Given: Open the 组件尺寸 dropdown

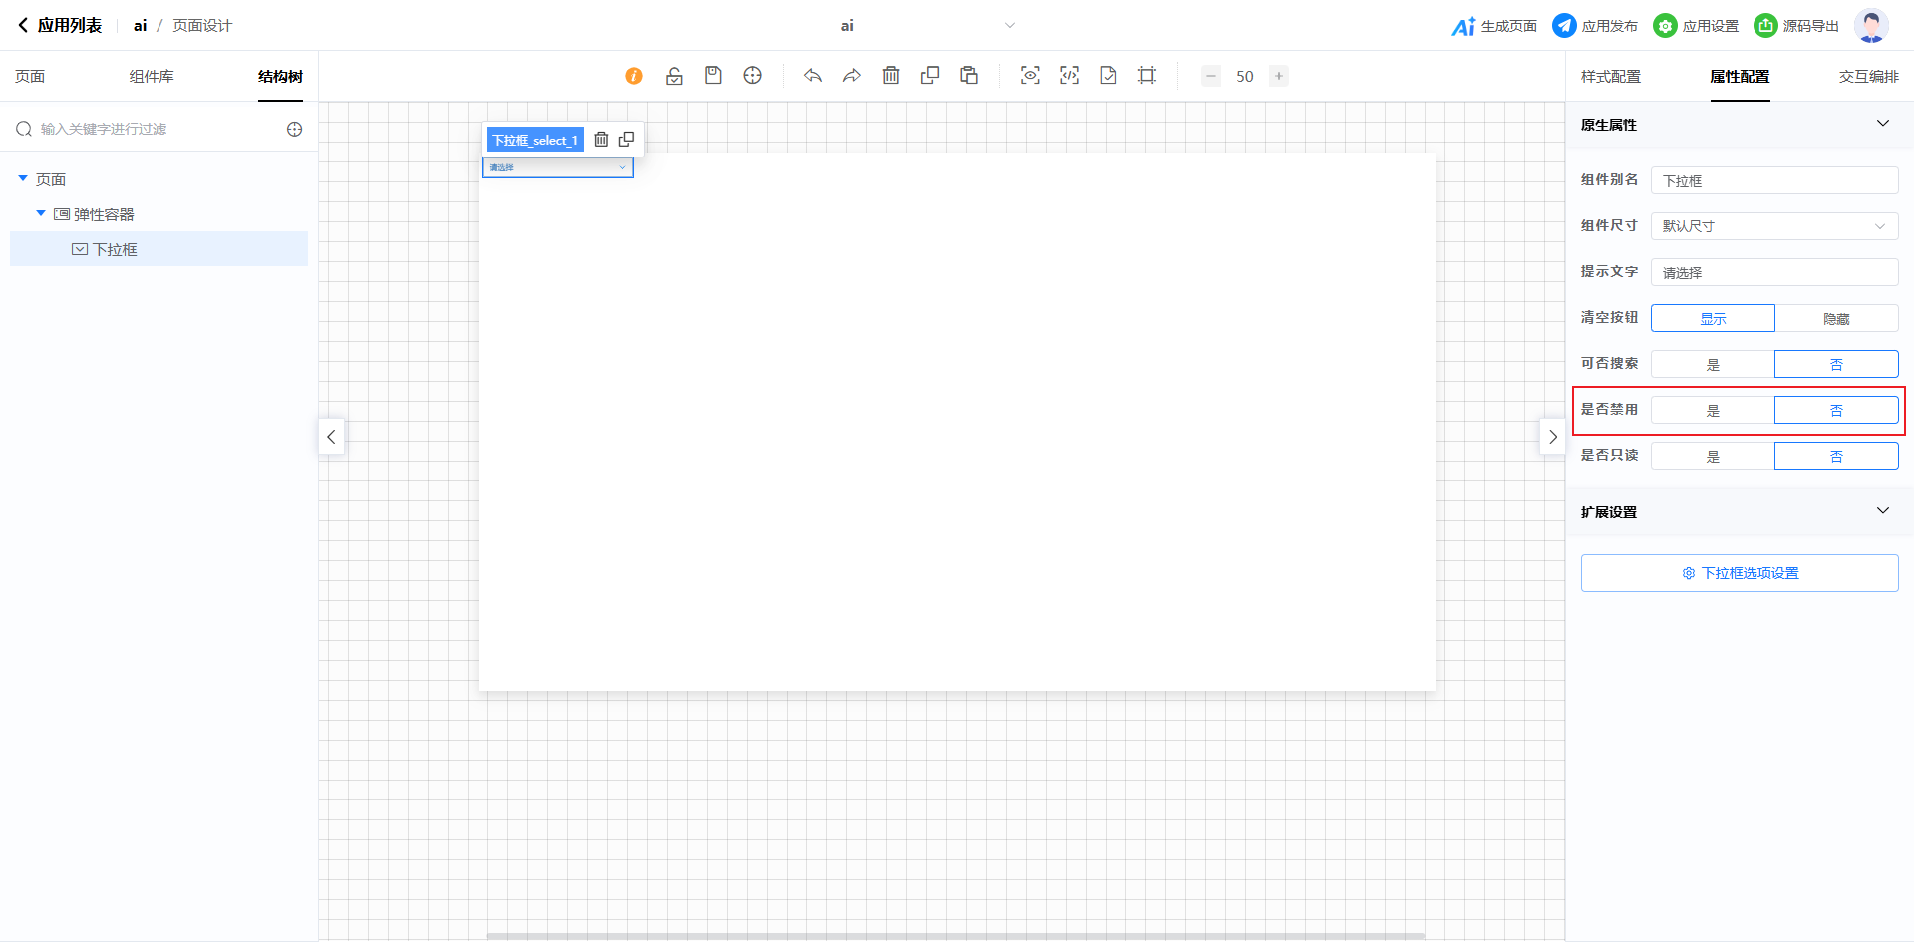Looking at the screenshot, I should pos(1774,226).
